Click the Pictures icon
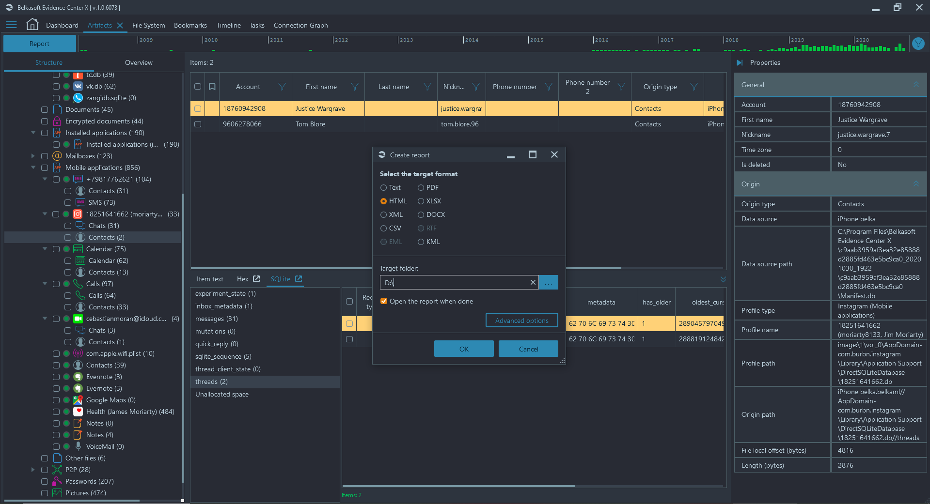 [57, 493]
